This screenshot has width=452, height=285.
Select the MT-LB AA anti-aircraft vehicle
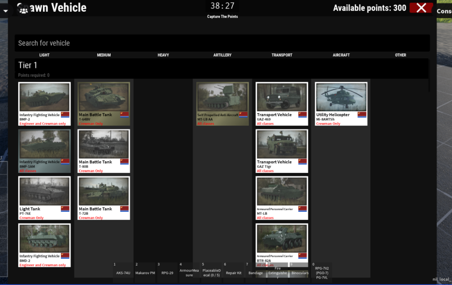click(222, 104)
